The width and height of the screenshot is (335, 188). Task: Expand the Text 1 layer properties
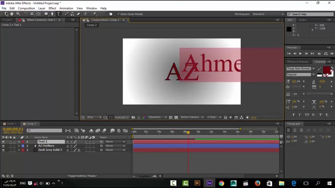19,142
